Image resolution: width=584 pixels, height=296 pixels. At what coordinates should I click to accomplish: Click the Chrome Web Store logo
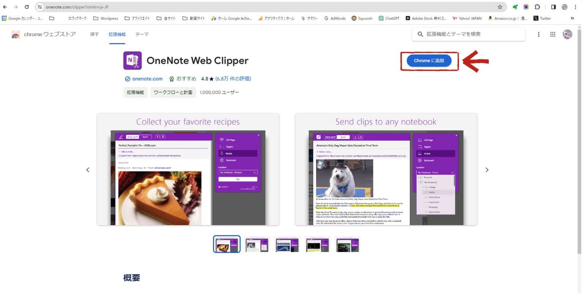[x=15, y=34]
